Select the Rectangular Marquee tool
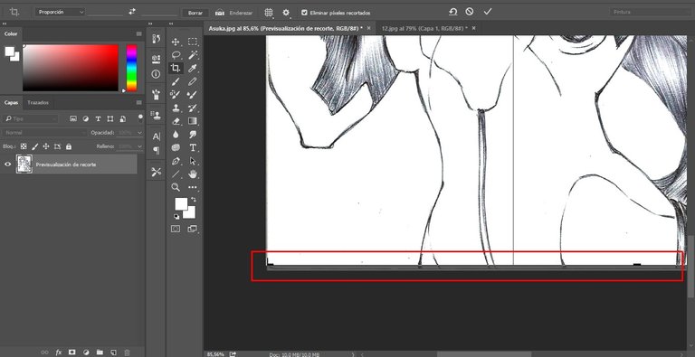The image size is (695, 357). (193, 42)
